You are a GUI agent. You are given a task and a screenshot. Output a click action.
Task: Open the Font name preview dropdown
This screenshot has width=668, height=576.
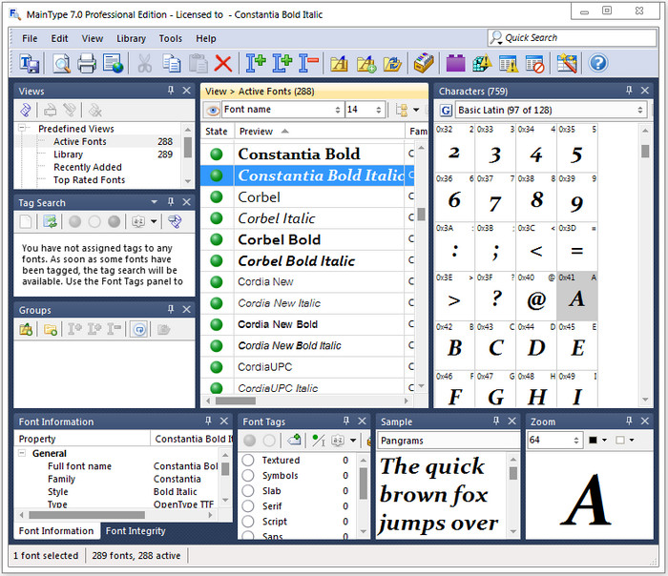[338, 110]
